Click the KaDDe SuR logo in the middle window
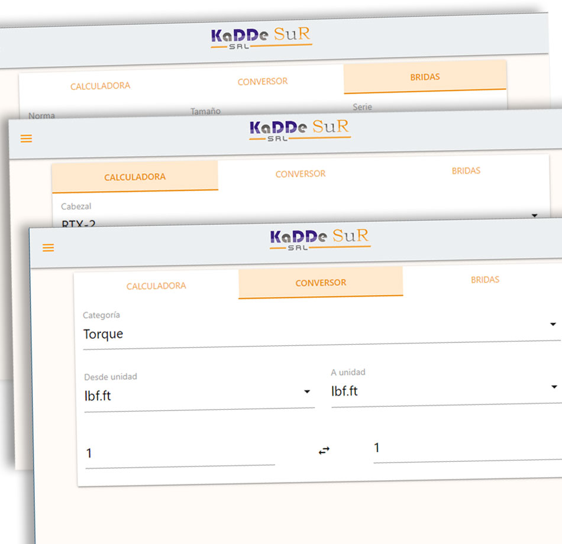This screenshot has height=544, width=562. [299, 130]
